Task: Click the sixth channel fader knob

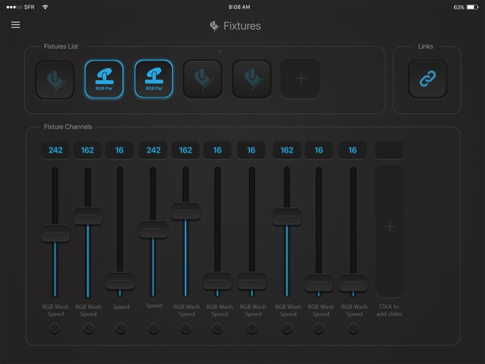Action: click(x=217, y=280)
